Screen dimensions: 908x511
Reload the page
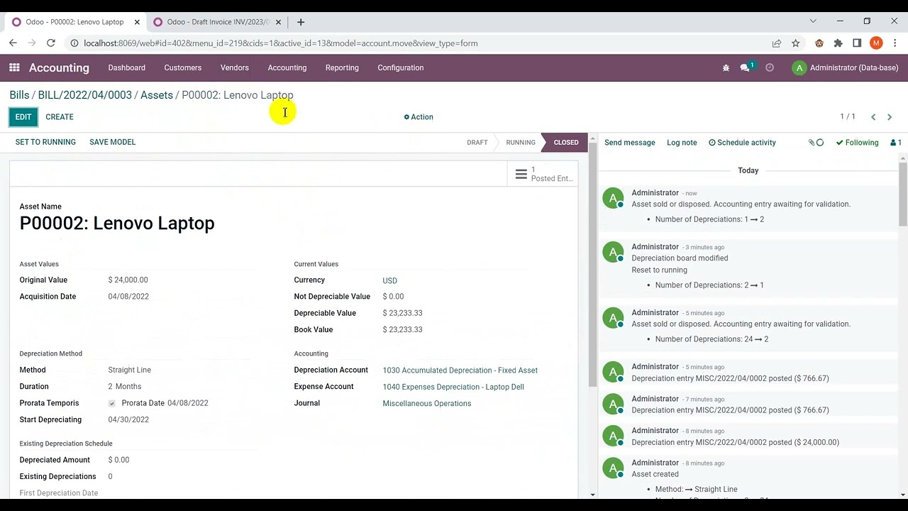[51, 43]
